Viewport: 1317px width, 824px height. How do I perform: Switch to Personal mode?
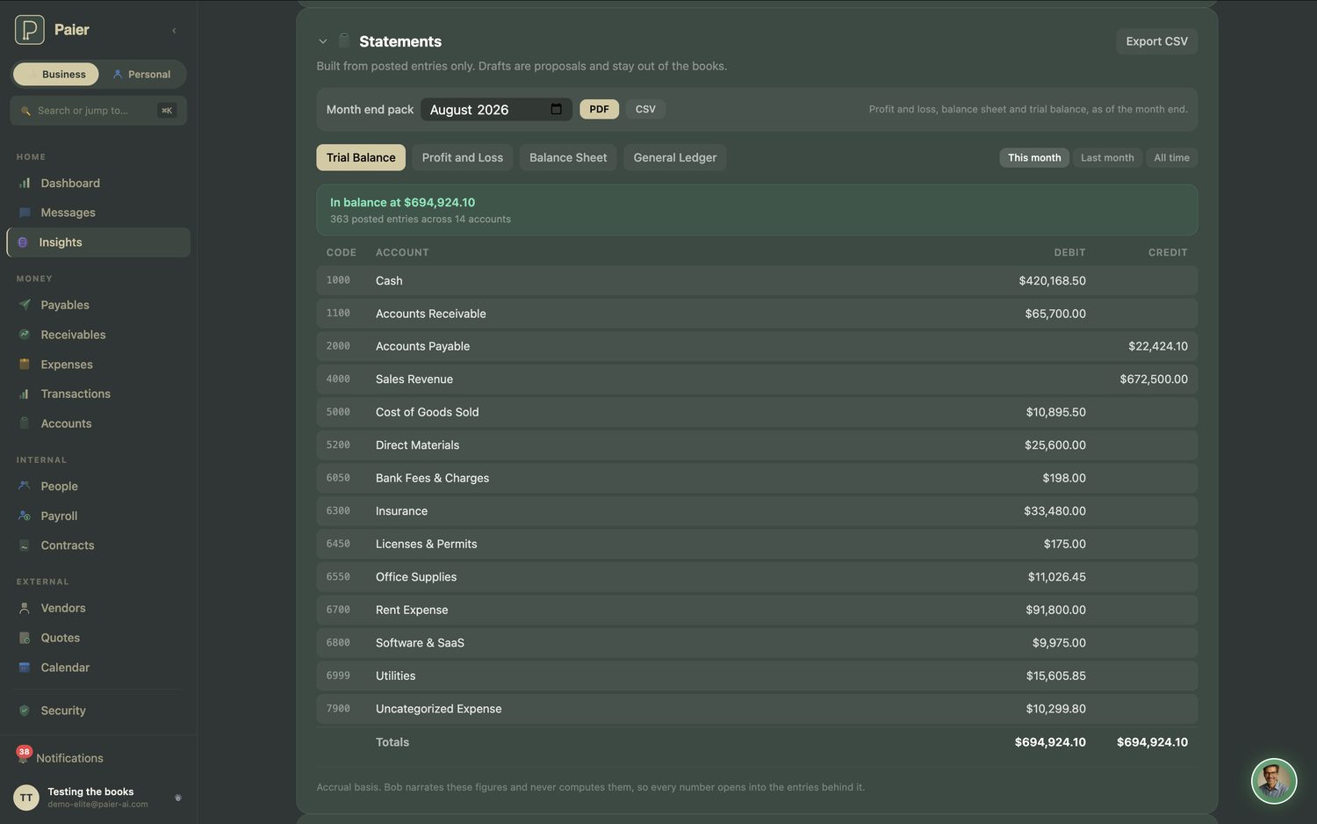click(x=142, y=74)
